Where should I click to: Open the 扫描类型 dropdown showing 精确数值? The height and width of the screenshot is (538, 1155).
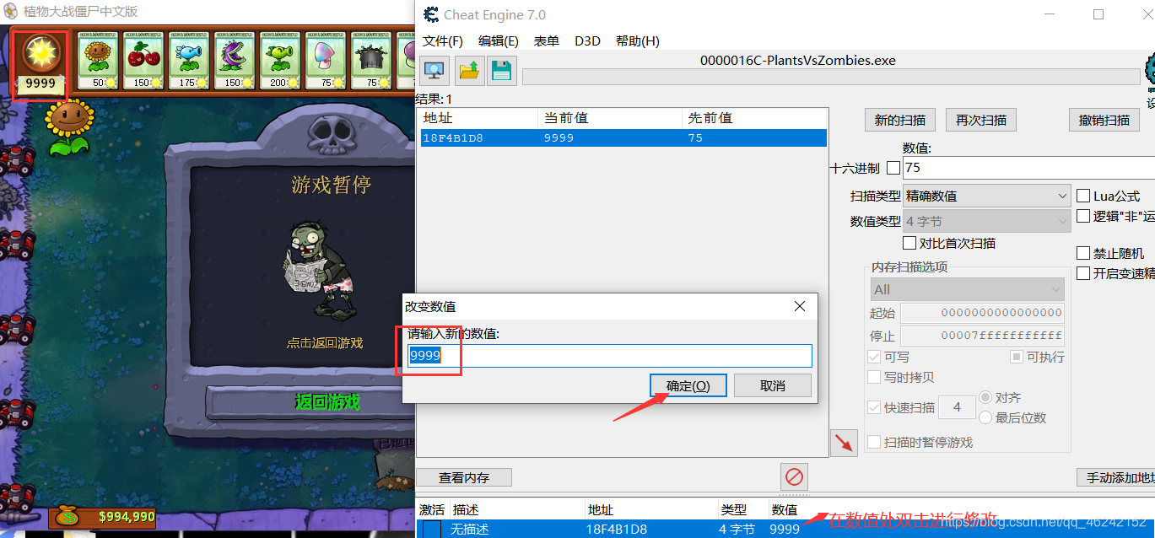[987, 196]
